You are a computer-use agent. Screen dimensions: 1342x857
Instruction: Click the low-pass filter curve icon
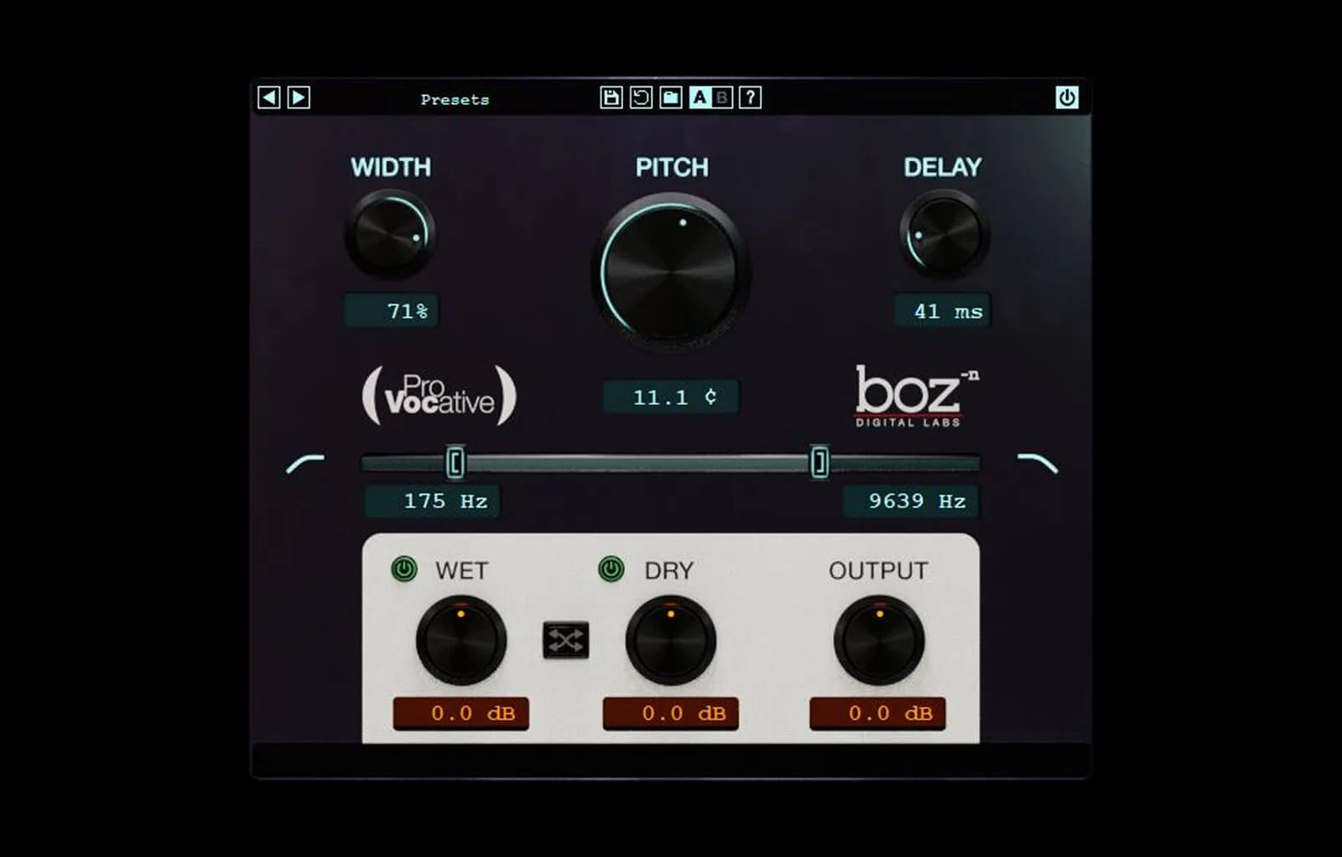pos(1038,463)
